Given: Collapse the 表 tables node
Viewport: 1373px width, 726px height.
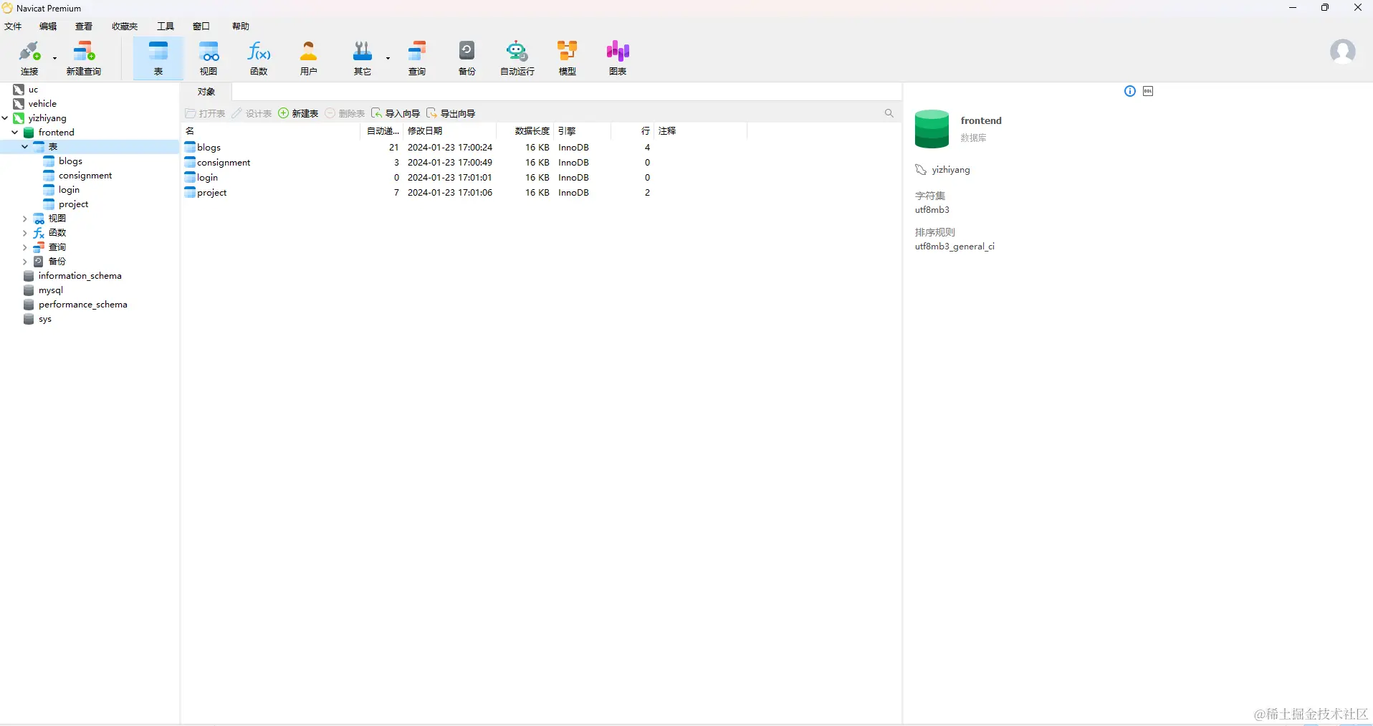Looking at the screenshot, I should point(25,147).
